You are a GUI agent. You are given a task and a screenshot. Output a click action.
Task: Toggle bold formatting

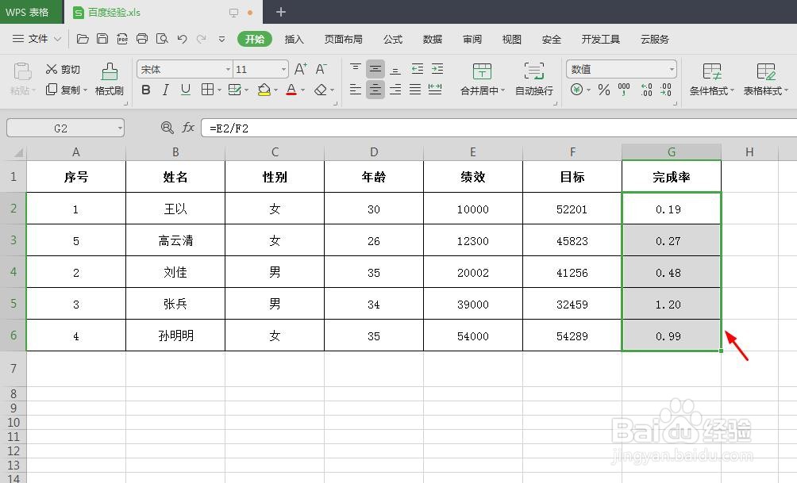[x=145, y=90]
